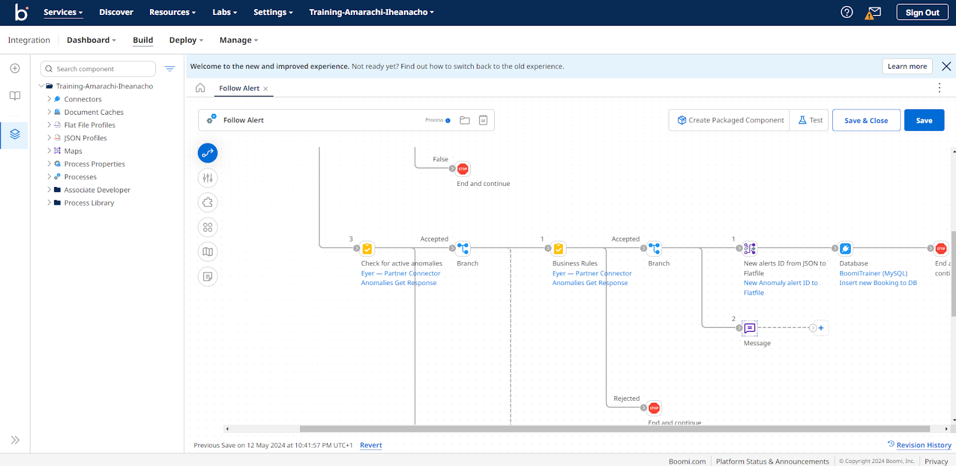Open the Training-Amarachi-Iheanacho account menu

click(x=372, y=12)
